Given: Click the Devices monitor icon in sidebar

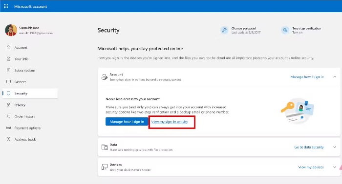Looking at the screenshot, I should point(8,82).
